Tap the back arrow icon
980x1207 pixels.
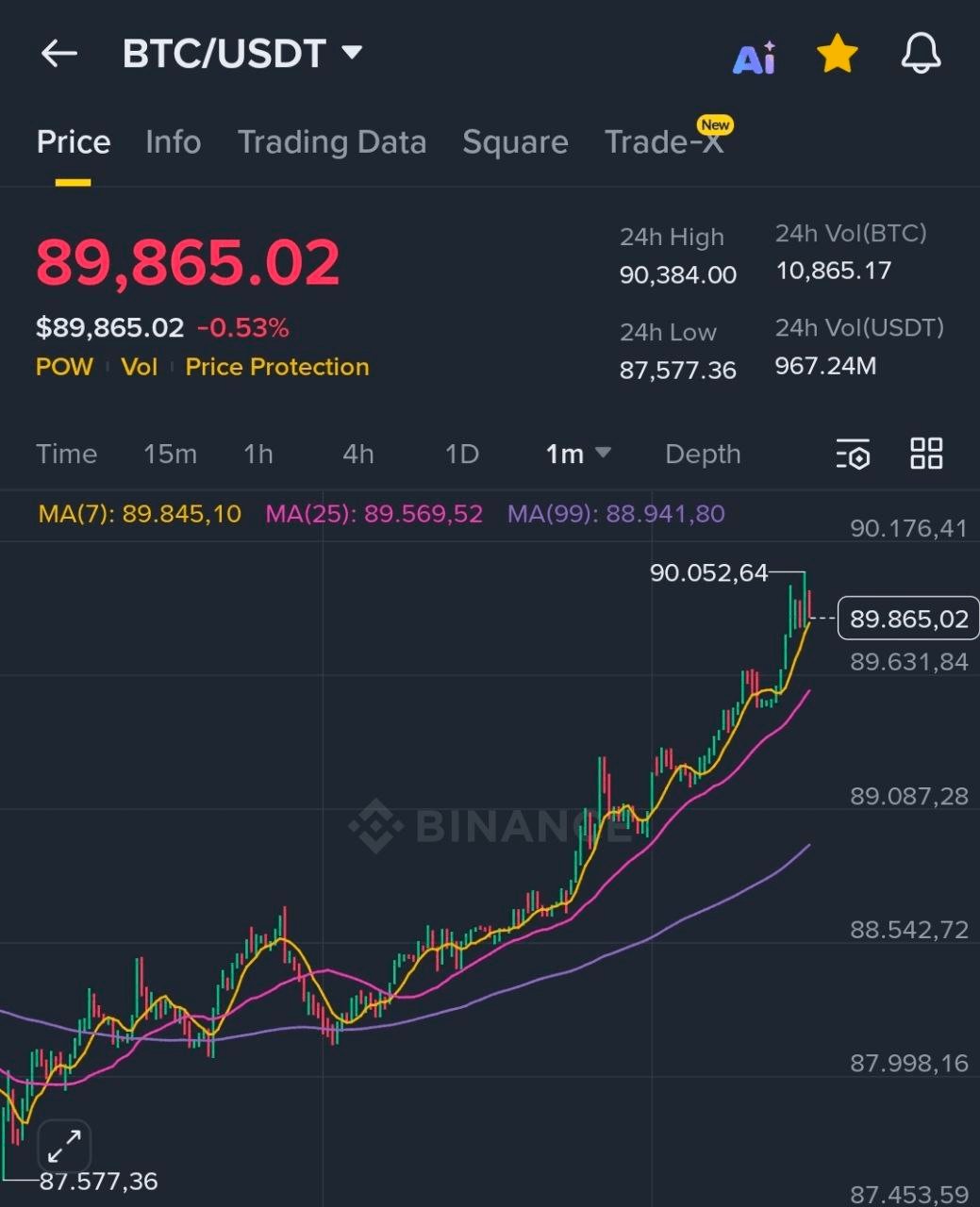tap(58, 54)
